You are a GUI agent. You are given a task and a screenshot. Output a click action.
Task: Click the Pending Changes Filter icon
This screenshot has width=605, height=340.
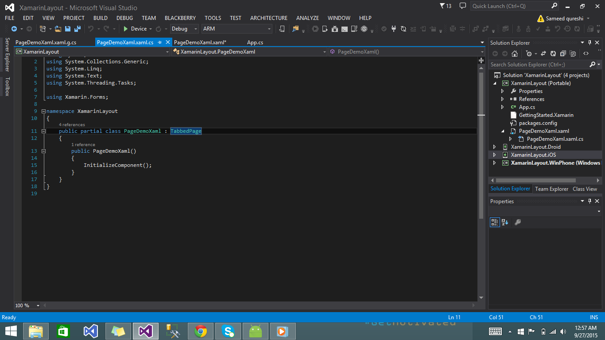(x=529, y=54)
